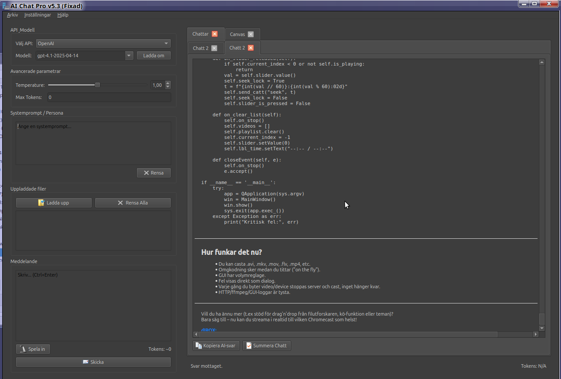Image resolution: width=561 pixels, height=379 pixels.
Task: Click the Temperature slider handle
Action: click(97, 85)
